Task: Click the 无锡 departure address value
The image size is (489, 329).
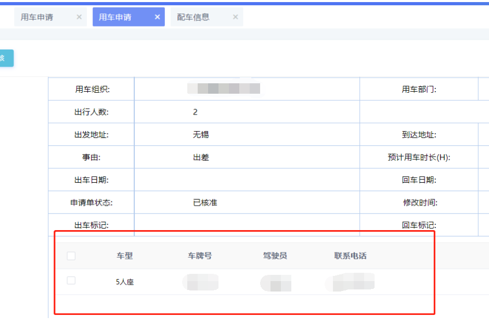Action: 201,134
